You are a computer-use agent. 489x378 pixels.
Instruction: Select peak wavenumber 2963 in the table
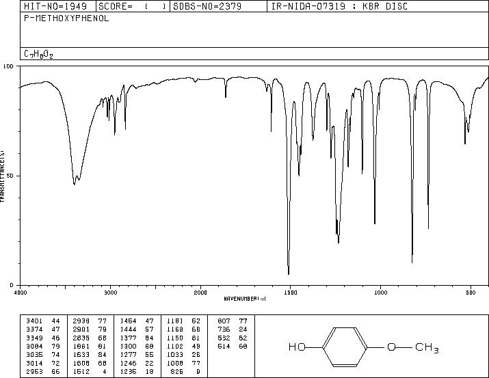click(34, 372)
